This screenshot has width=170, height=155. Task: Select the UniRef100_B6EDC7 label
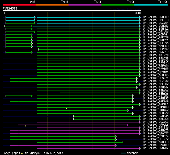click(x=156, y=93)
